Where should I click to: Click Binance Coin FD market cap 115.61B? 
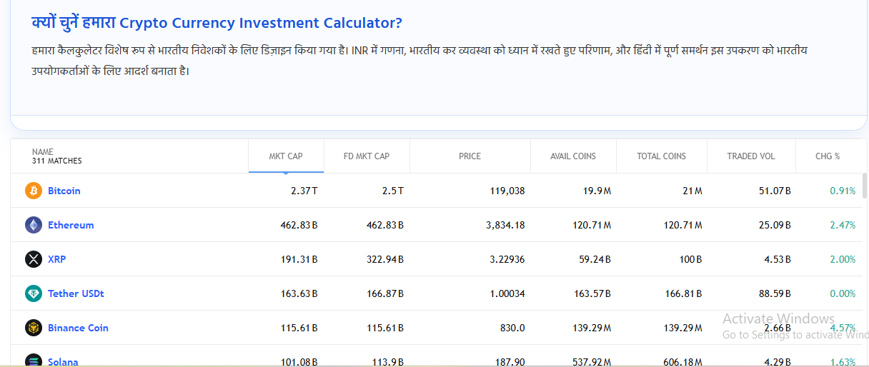click(x=384, y=328)
